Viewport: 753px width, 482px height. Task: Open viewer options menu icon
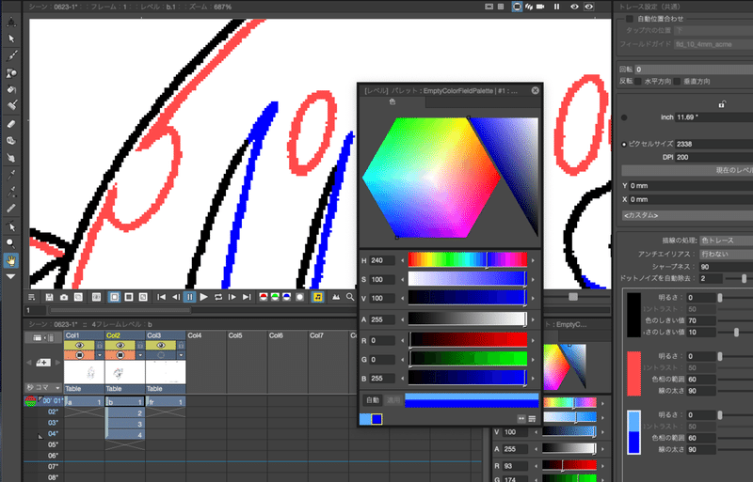click(x=32, y=297)
